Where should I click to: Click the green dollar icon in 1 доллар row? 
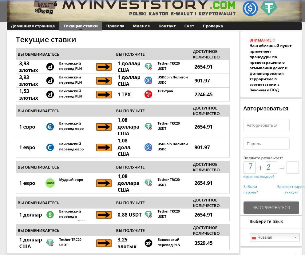tap(50, 215)
